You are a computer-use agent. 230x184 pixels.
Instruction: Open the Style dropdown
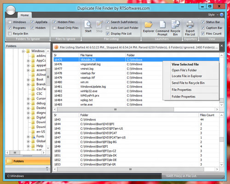[x=213, y=15]
